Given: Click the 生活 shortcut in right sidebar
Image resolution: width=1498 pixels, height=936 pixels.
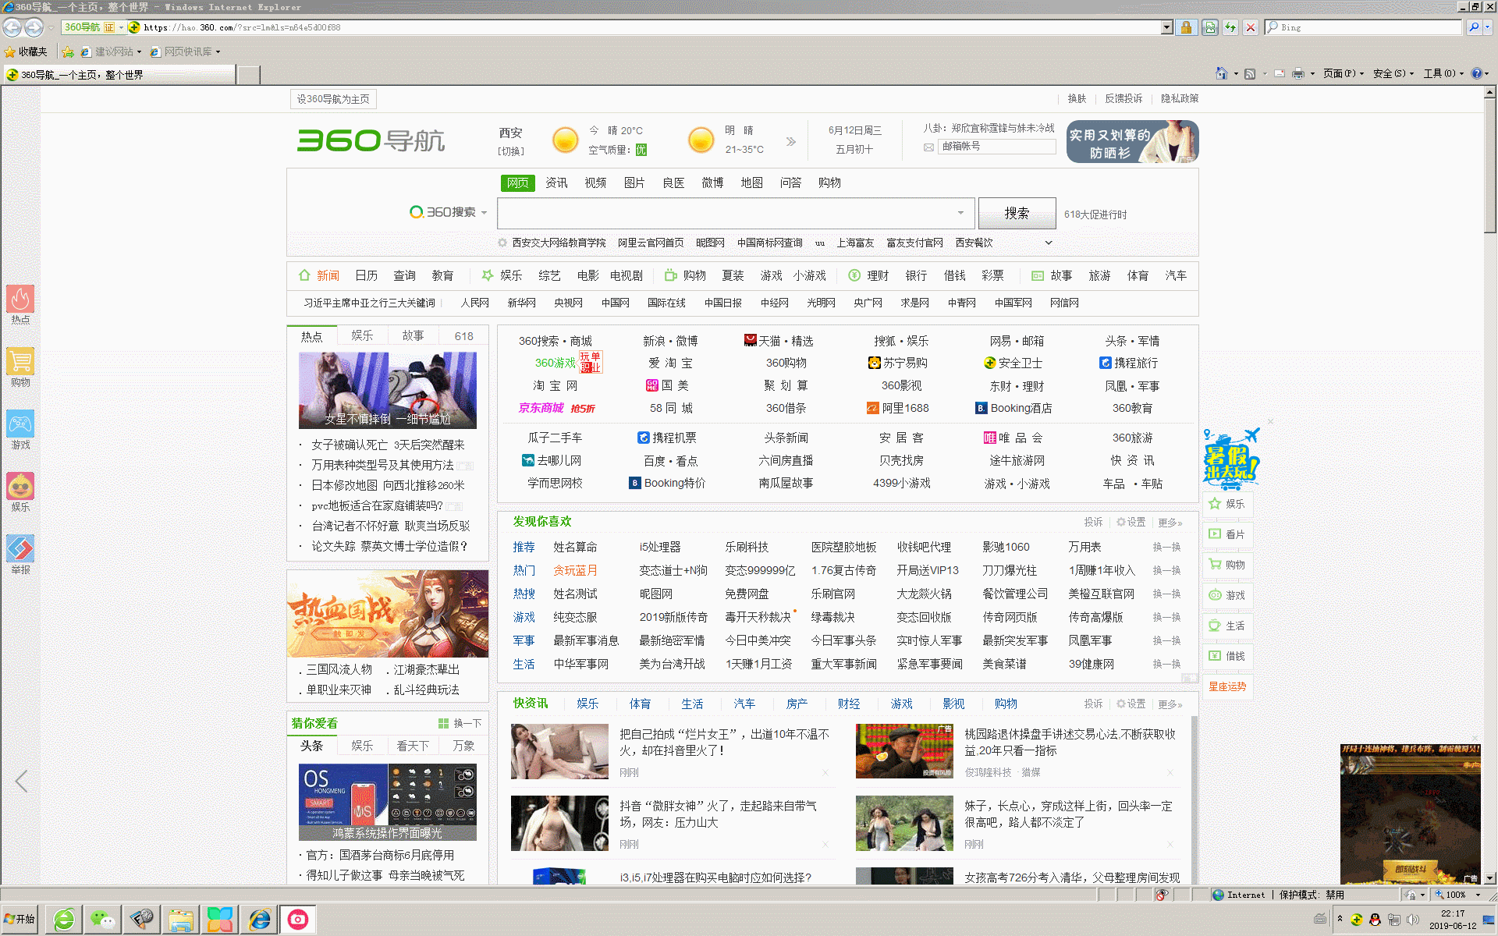Looking at the screenshot, I should [x=1227, y=626].
